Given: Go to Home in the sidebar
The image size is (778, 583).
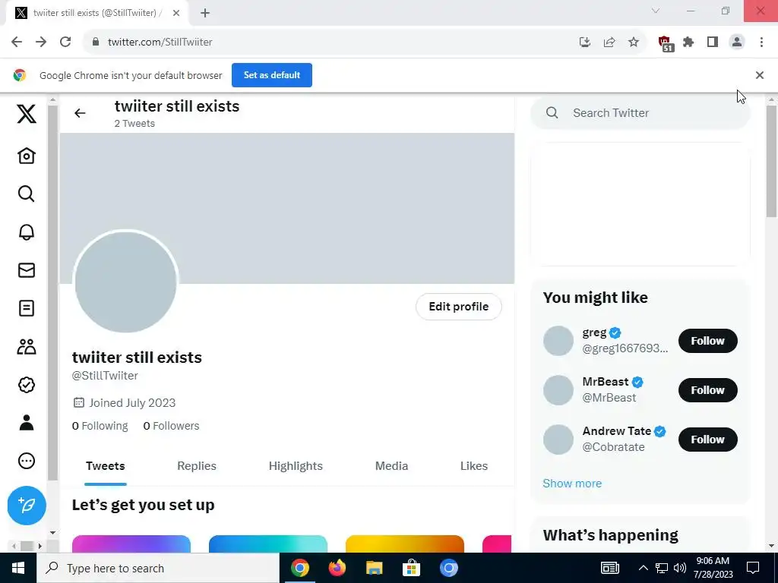Looking at the screenshot, I should [27, 156].
